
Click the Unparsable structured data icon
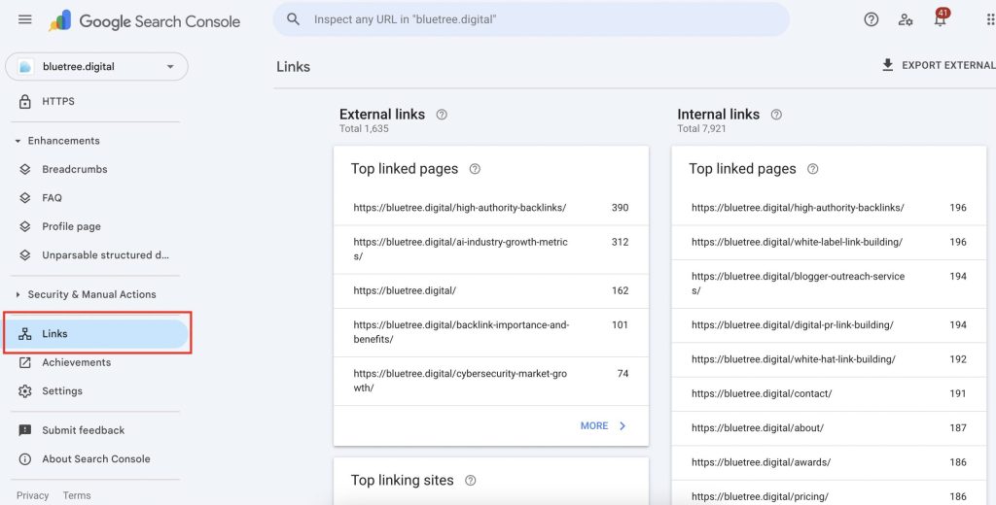(24, 255)
